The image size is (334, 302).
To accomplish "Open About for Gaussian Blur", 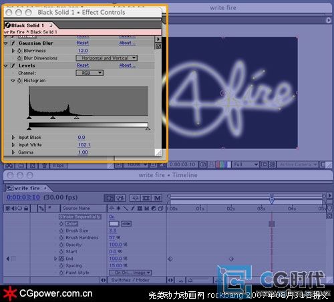I will pos(127,43).
